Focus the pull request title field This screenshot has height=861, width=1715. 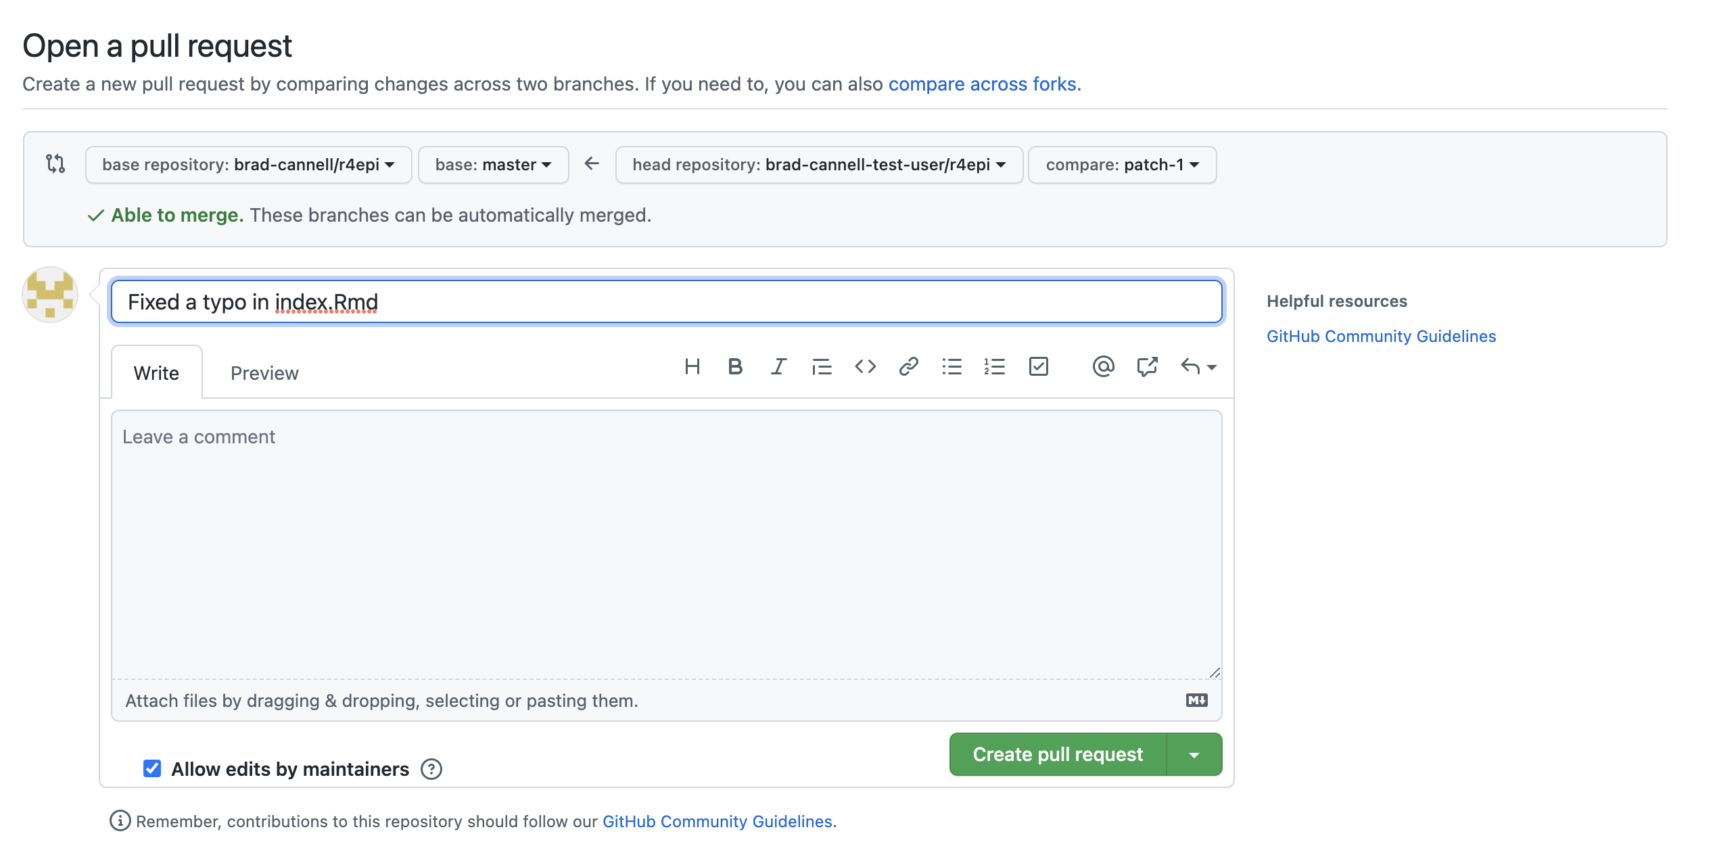666,301
